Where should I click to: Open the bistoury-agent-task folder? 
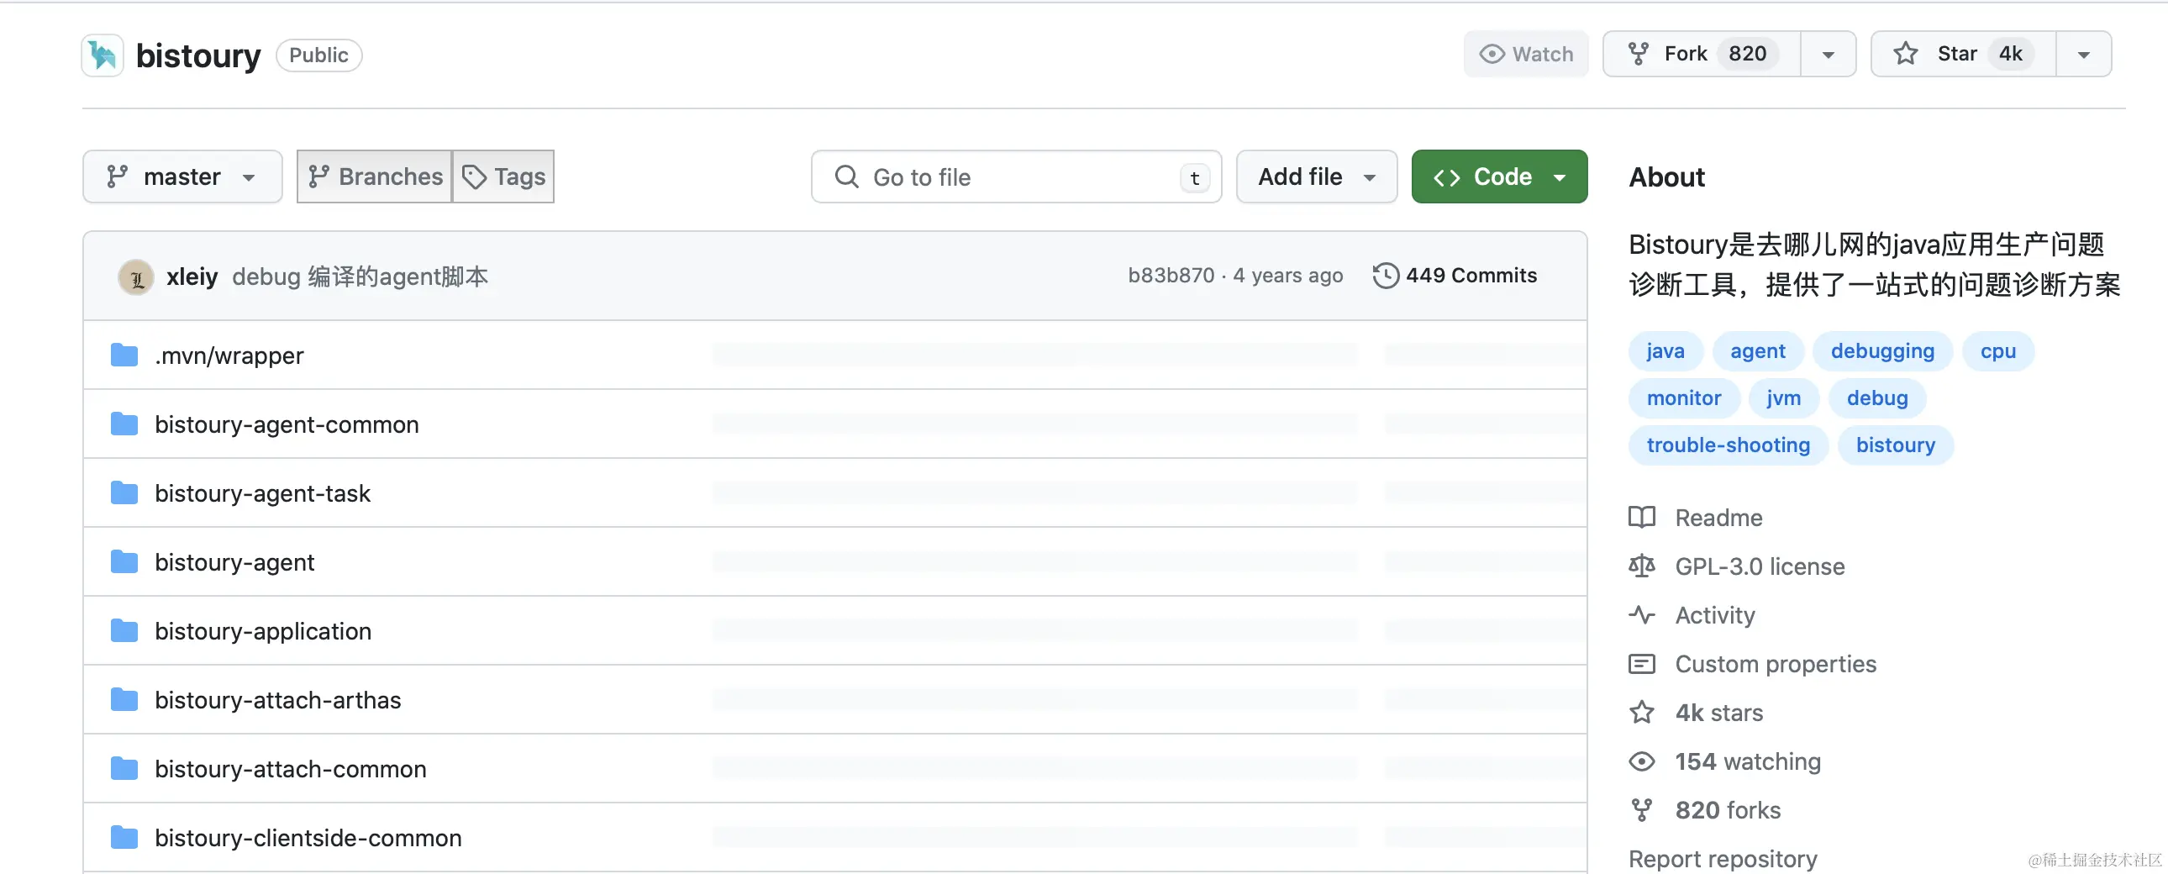[262, 493]
